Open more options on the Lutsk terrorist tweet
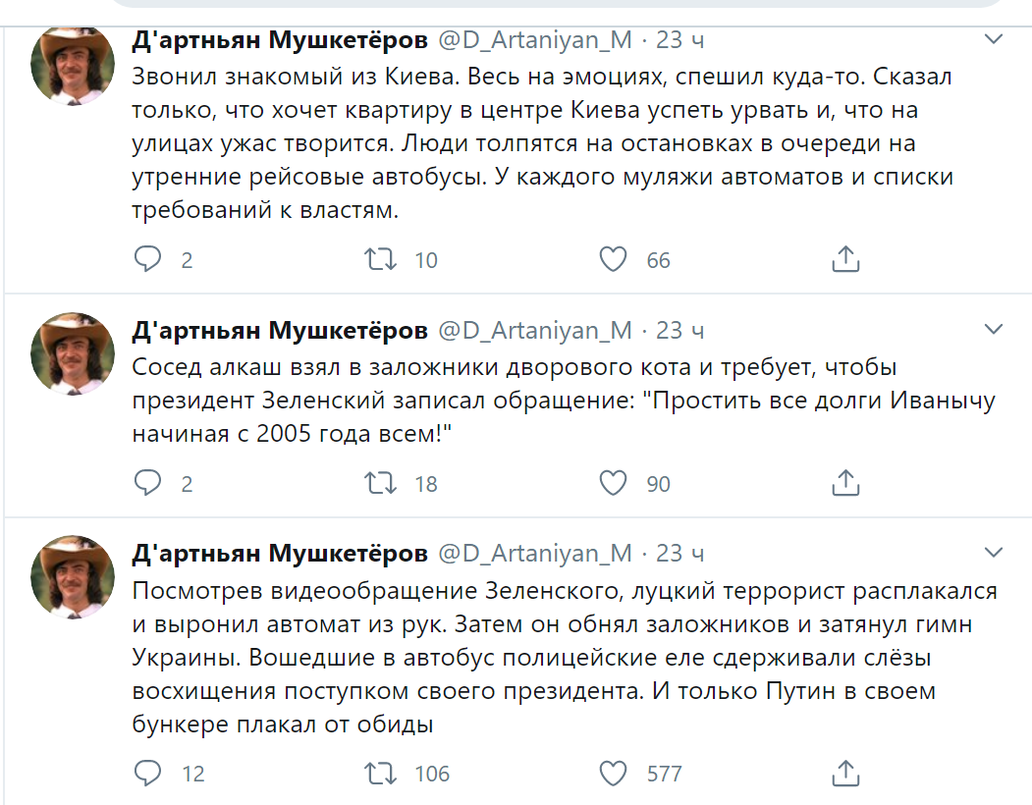Screen dimensions: 1032x805 994,553
